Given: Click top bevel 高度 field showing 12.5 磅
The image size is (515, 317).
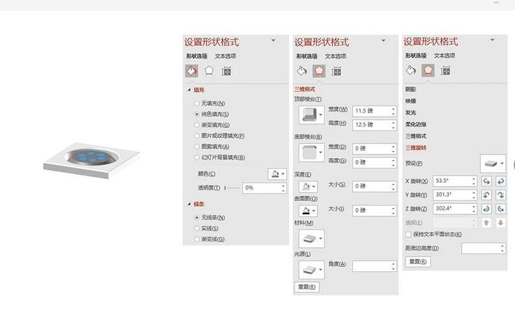Looking at the screenshot, I should point(374,125).
